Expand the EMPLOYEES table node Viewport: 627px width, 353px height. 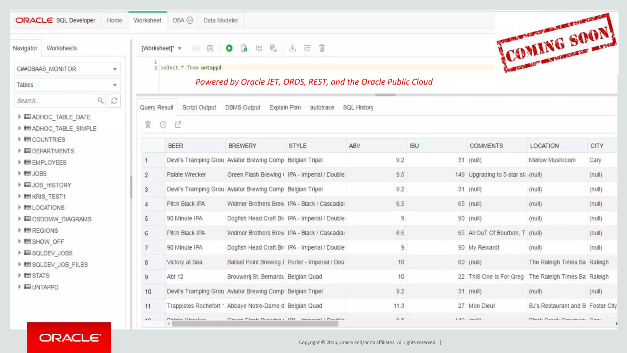click(x=19, y=162)
